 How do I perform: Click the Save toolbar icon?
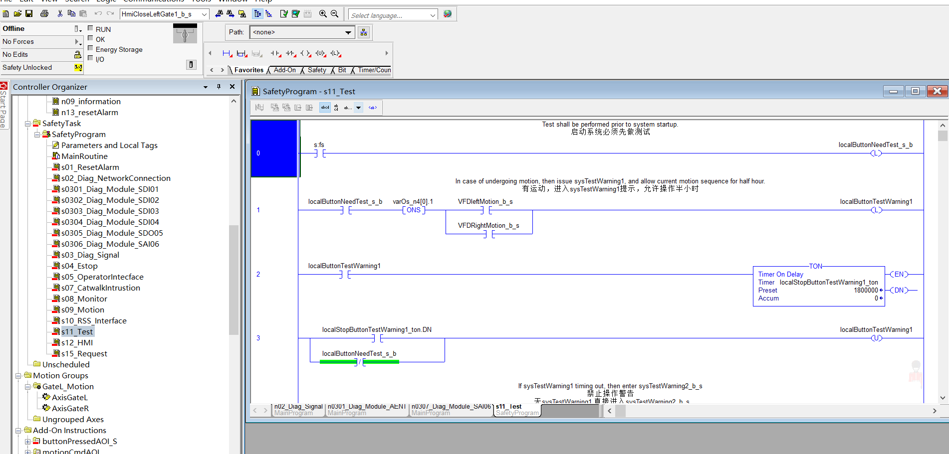coord(29,14)
